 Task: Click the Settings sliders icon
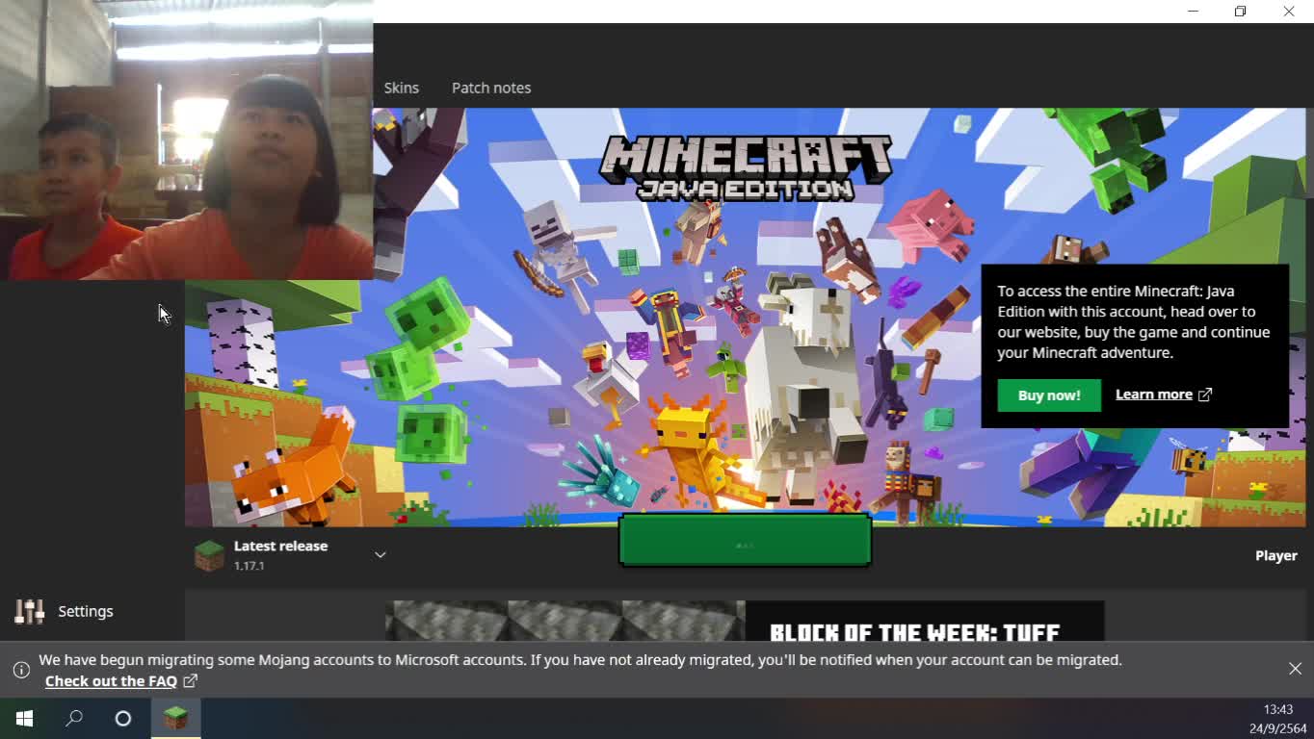point(30,611)
